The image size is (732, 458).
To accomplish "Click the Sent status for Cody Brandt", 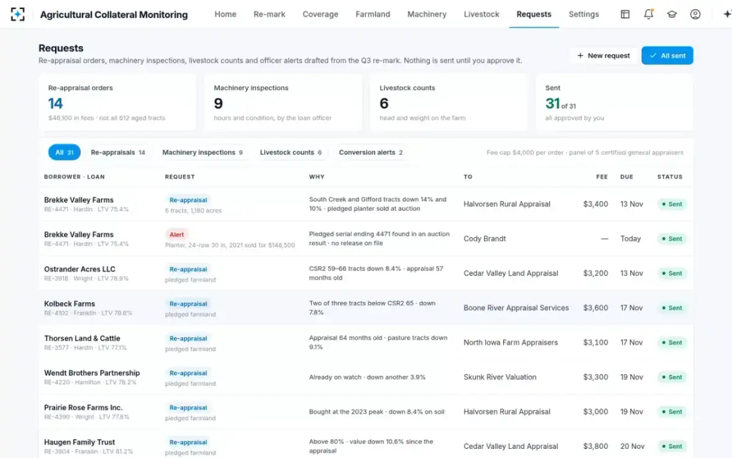I will coord(672,239).
